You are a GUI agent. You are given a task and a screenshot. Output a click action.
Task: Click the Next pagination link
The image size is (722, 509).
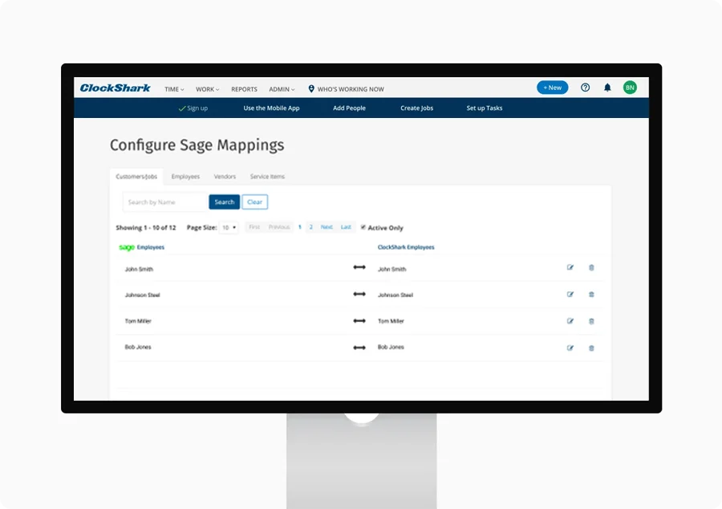(327, 227)
